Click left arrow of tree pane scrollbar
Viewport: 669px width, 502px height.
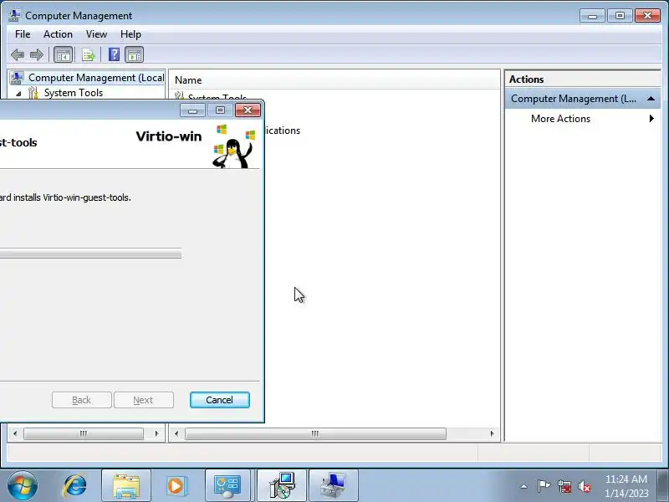(15, 433)
